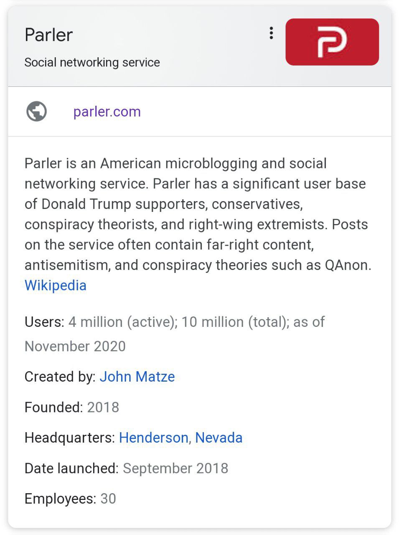The width and height of the screenshot is (399, 535).
Task: Click the '4 million (active)' users value
Action: pos(121,322)
